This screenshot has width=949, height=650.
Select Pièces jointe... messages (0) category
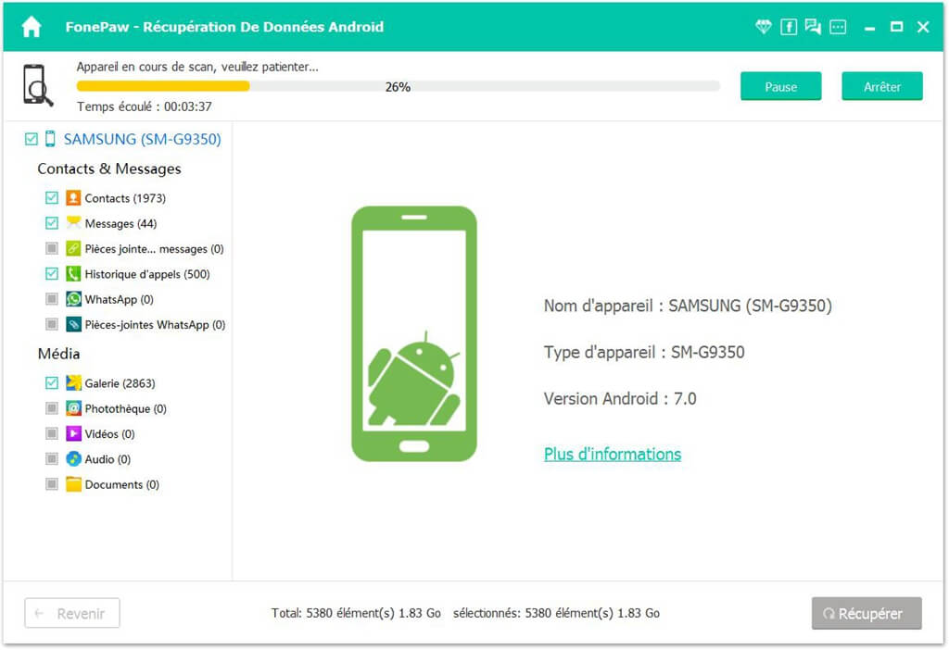coord(155,249)
